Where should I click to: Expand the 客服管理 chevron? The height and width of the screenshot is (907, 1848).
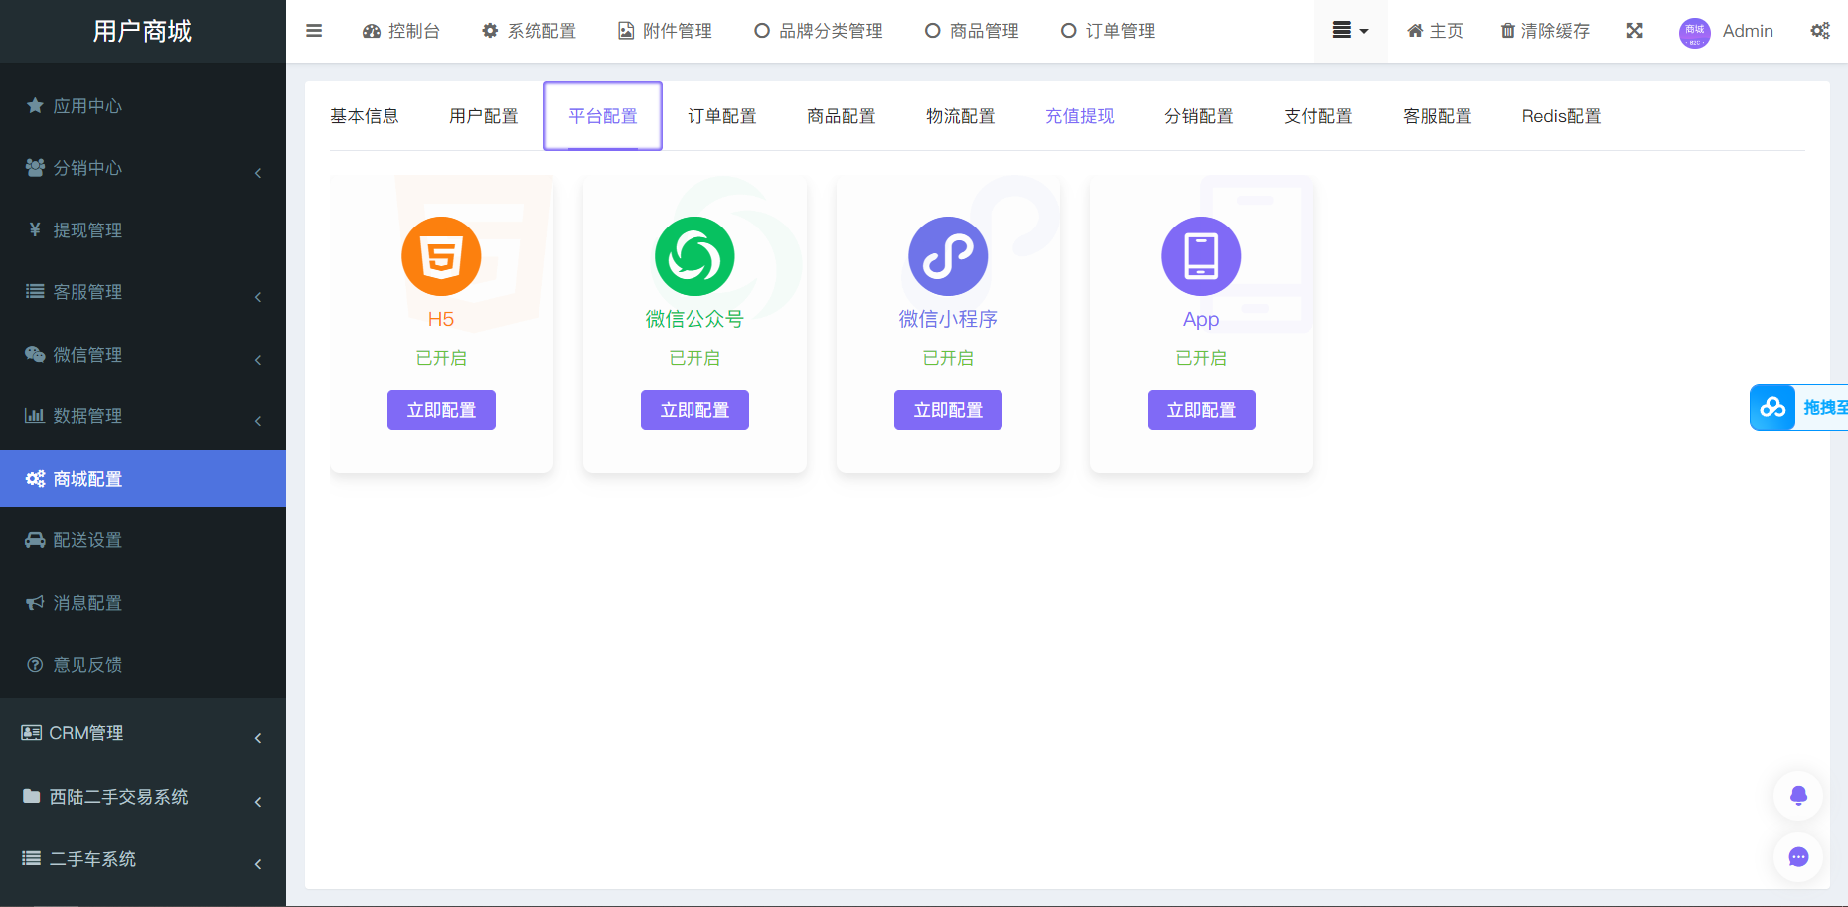point(258,297)
